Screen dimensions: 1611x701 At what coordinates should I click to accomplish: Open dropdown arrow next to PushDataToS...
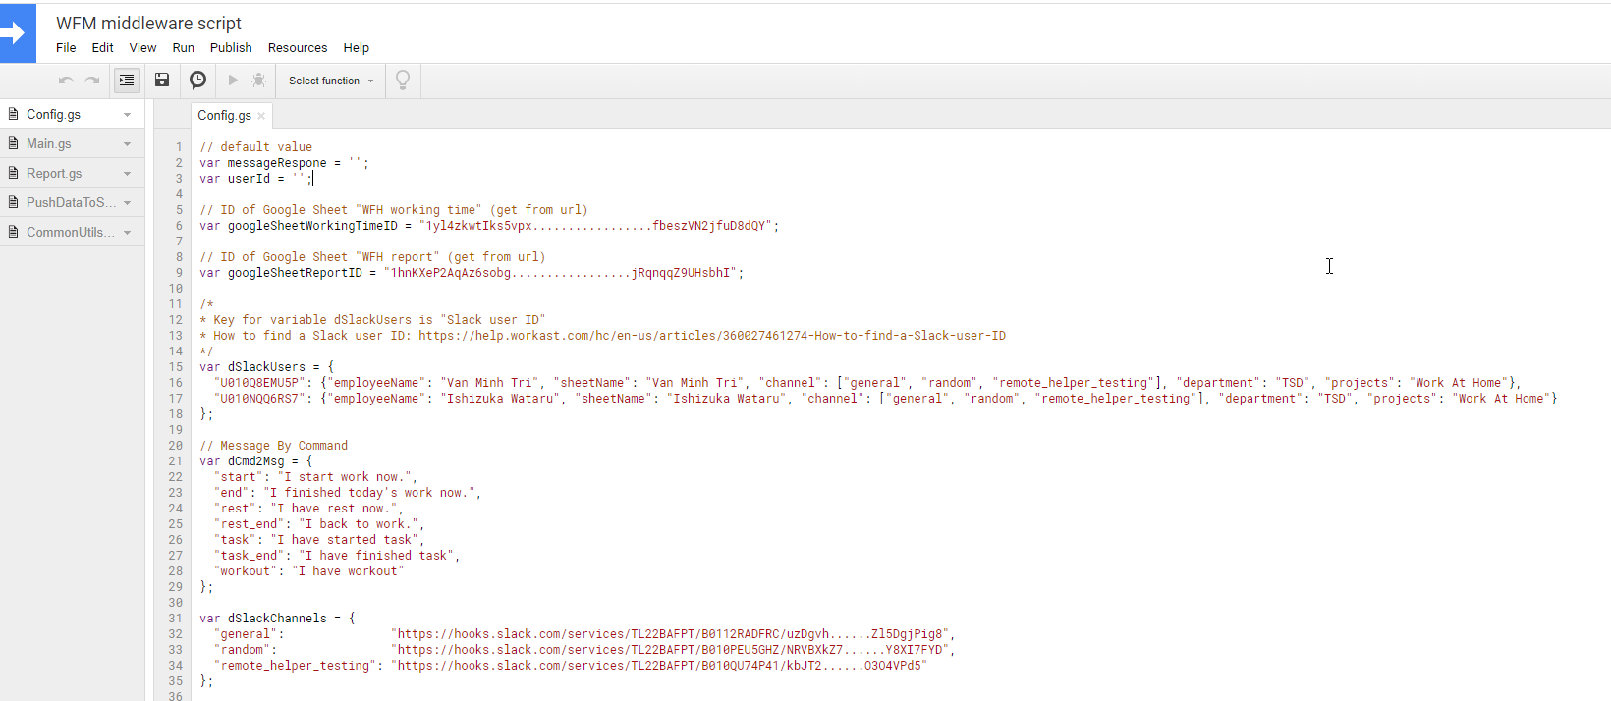click(x=128, y=203)
